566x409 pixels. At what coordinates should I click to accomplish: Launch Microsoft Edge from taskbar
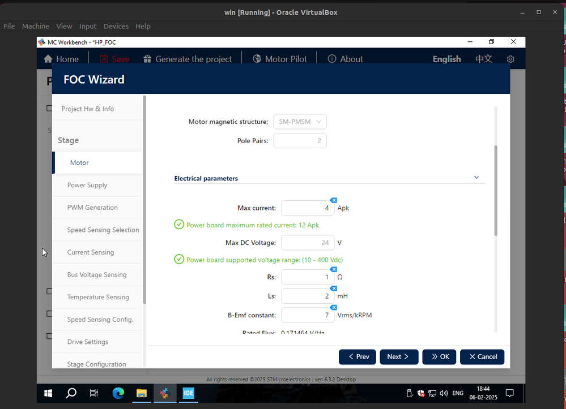118,393
